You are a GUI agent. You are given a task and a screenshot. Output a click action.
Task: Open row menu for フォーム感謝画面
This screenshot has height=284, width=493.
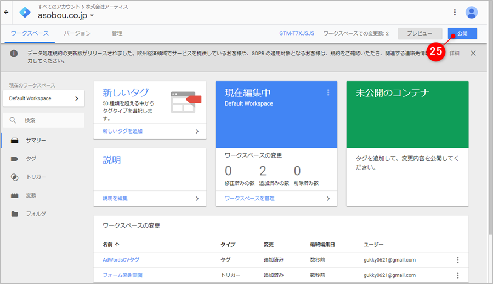(458, 275)
